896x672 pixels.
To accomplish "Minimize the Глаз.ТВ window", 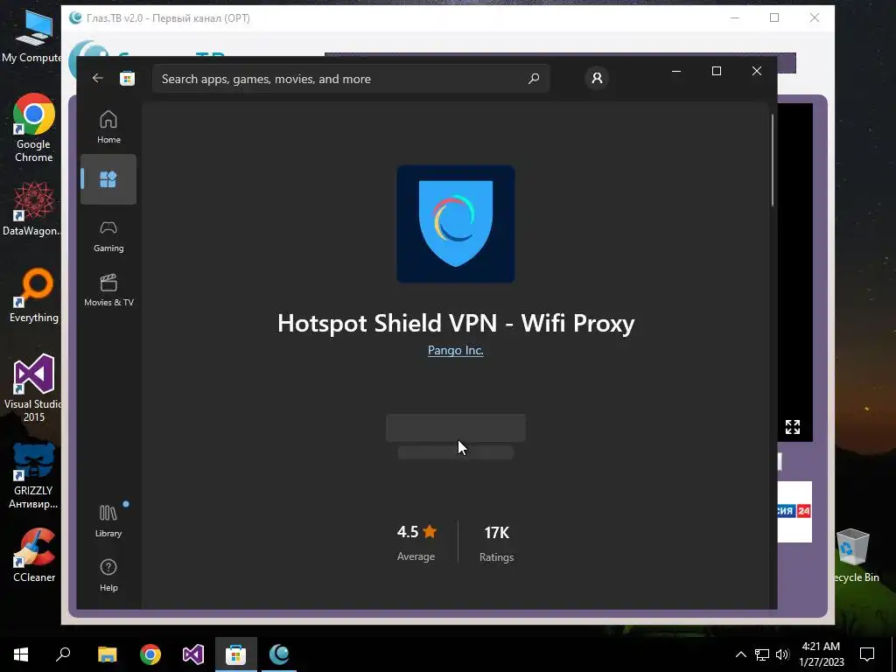I will click(x=735, y=17).
